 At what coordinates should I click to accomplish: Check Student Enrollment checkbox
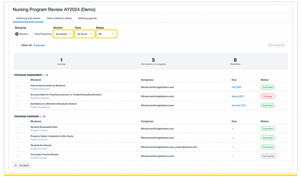coord(18,147)
